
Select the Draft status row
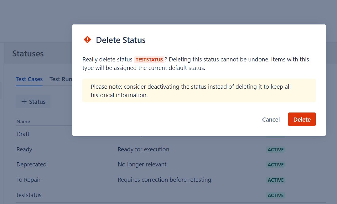[23, 134]
